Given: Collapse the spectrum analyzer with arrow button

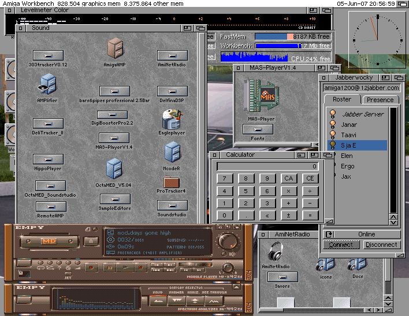Looking at the screenshot, I should click(x=237, y=287).
